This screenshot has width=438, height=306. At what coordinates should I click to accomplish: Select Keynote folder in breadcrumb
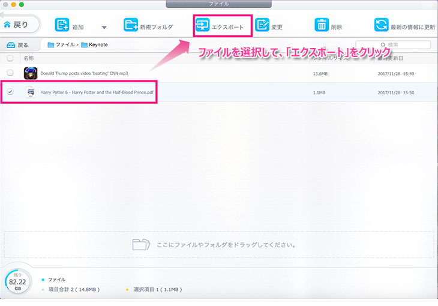tap(94, 45)
